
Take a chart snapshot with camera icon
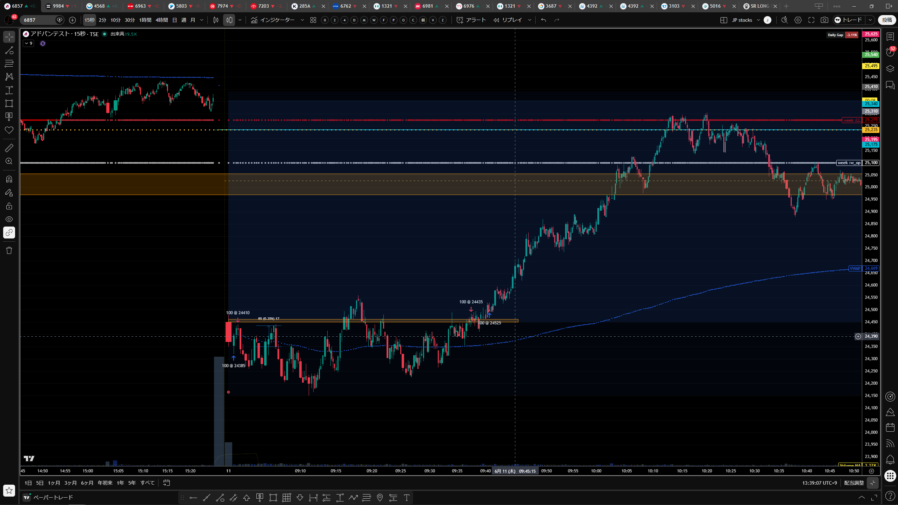pyautogui.click(x=824, y=20)
